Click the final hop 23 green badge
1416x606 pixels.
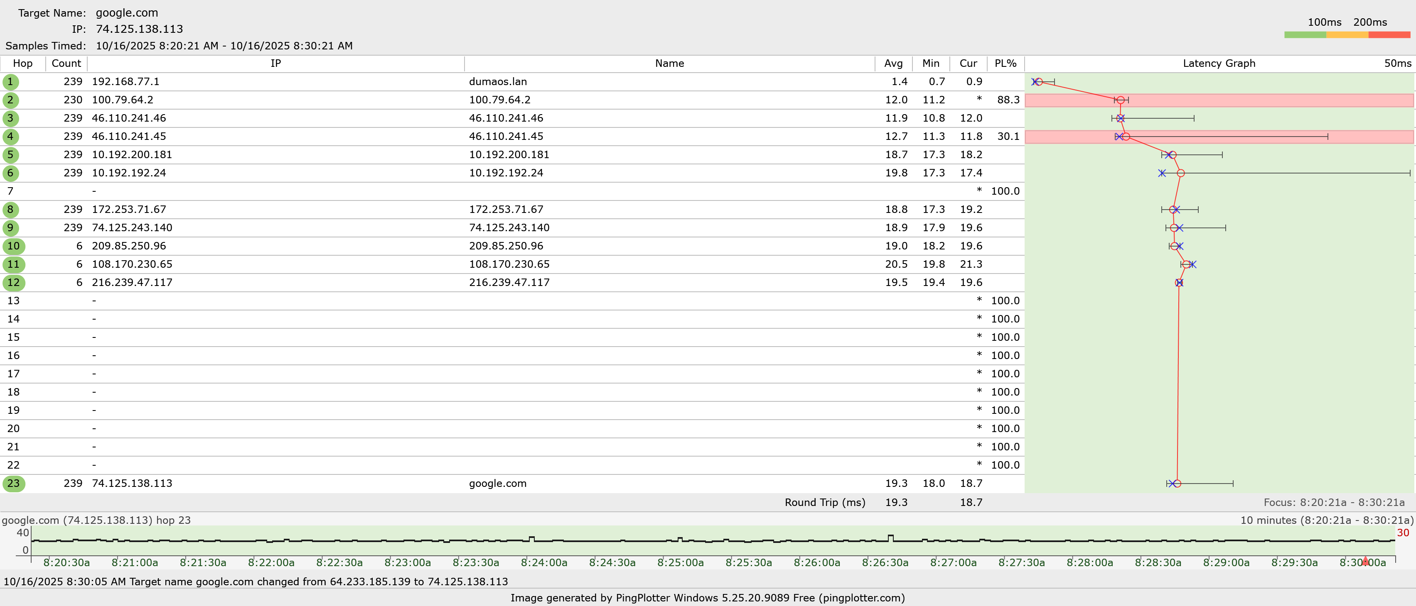pos(13,484)
